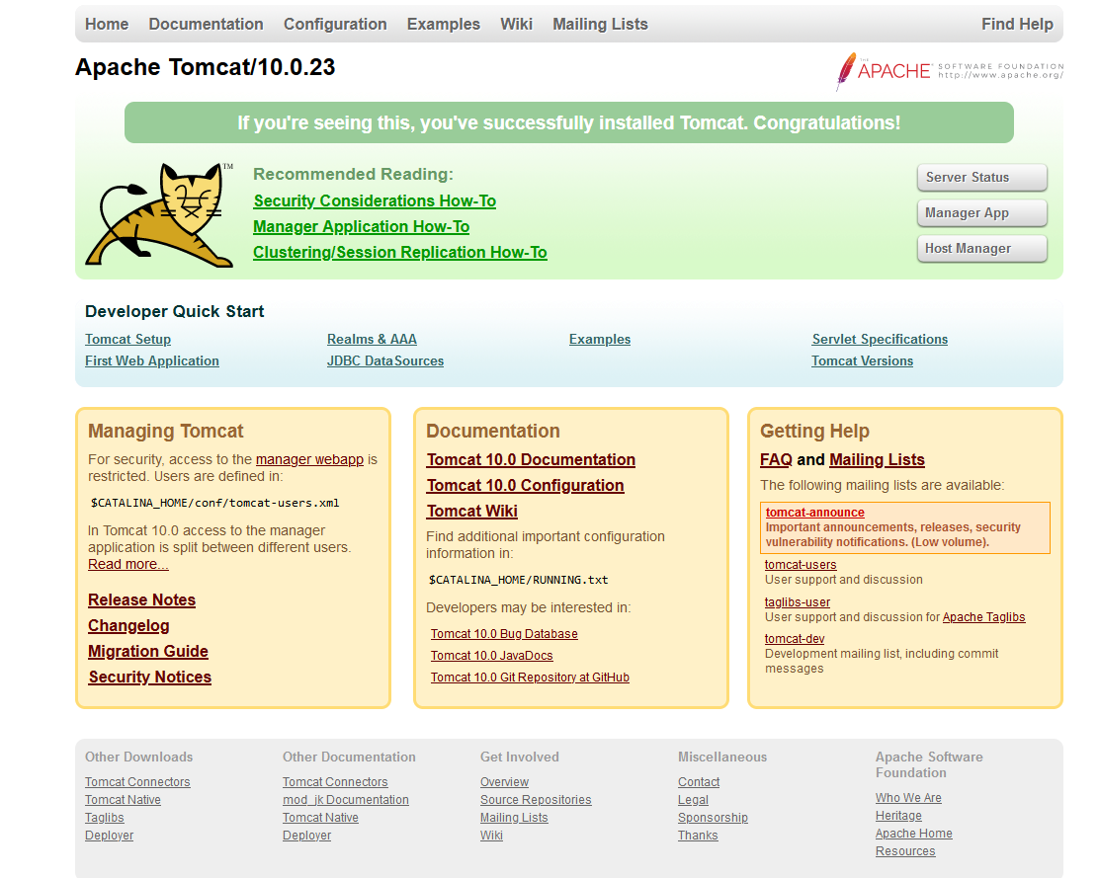
Task: Open the Tomcat 10.0 JavaDocs link
Action: [491, 656]
